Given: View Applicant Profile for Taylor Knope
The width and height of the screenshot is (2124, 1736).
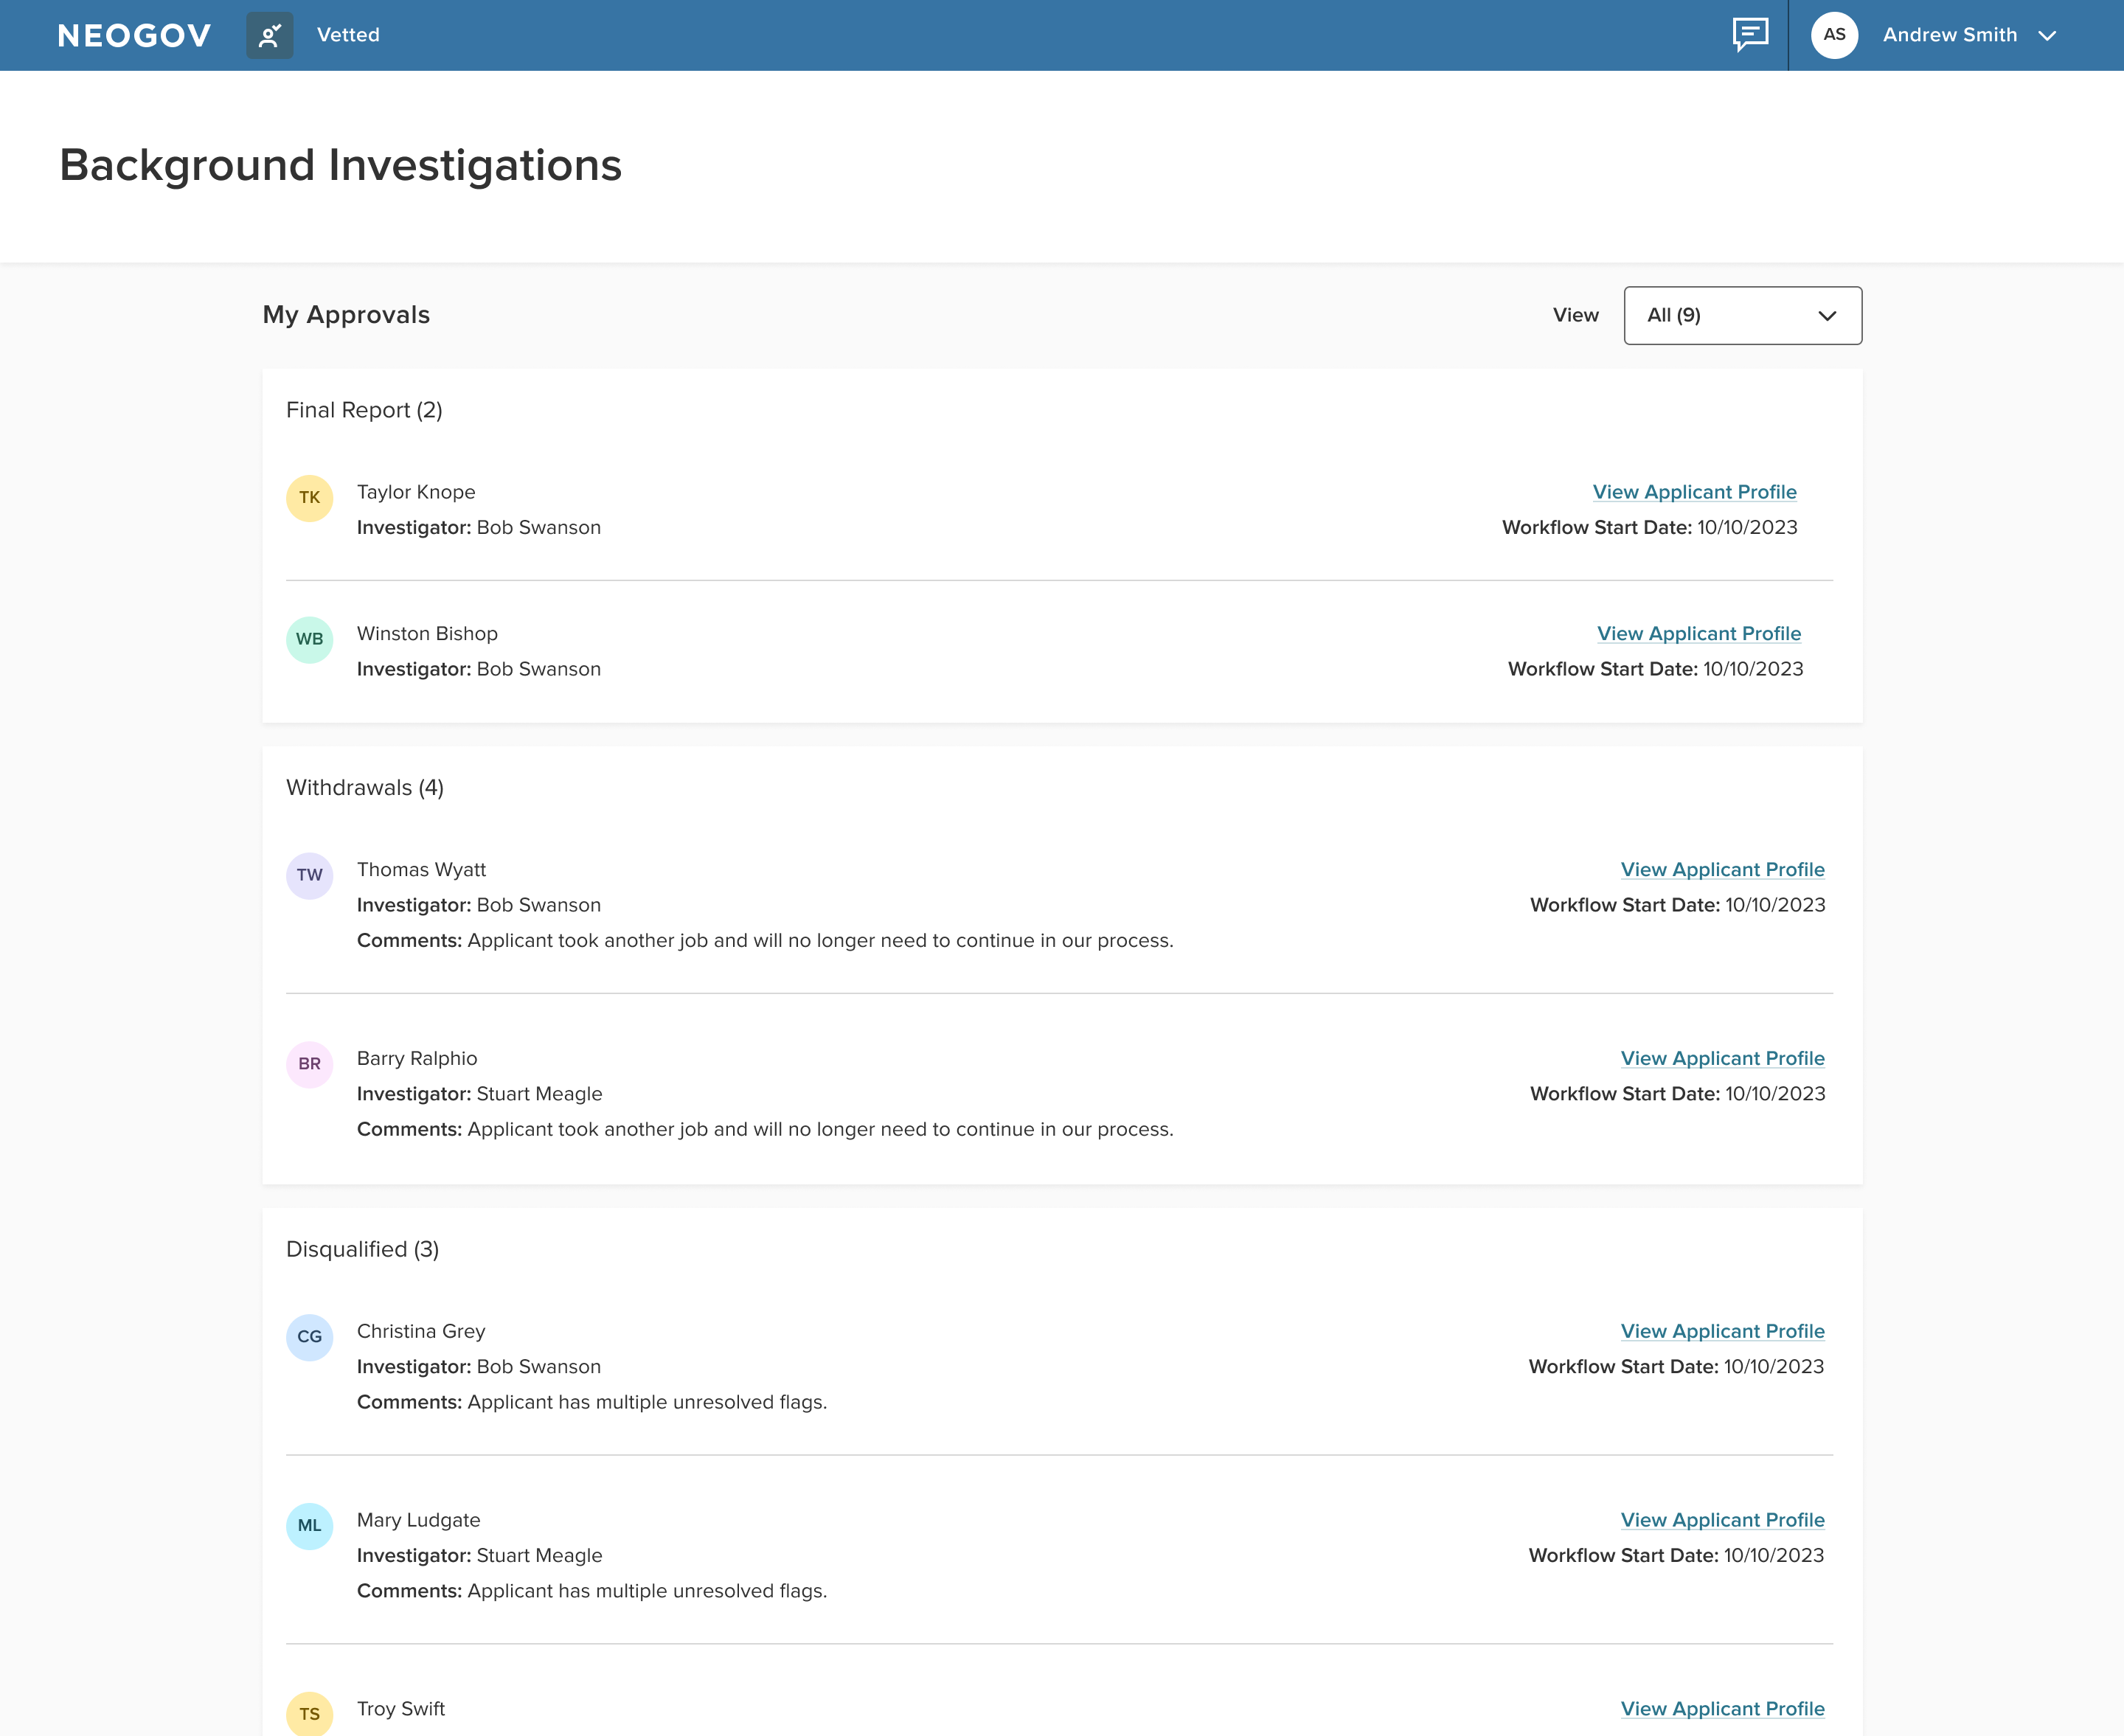Looking at the screenshot, I should 1694,492.
